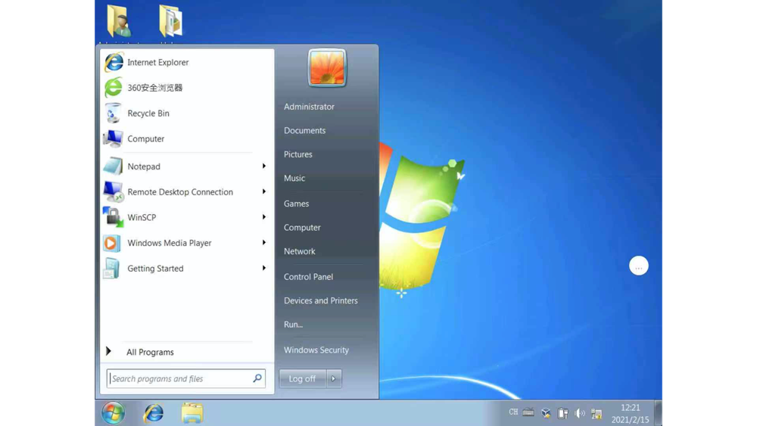
Task: Open the on-screen keyboard tray icon
Action: point(528,412)
